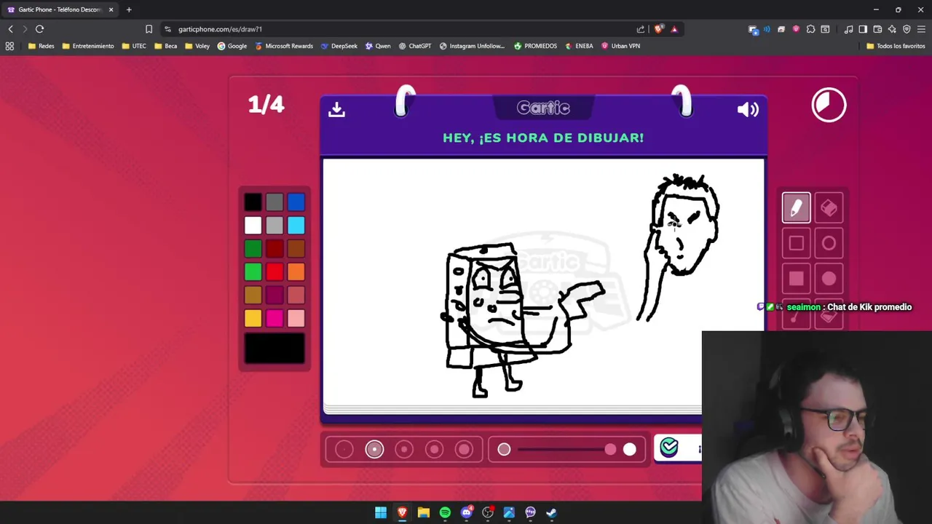932x524 pixels.
Task: Open the PROMIEDOS bookmark
Action: click(535, 46)
